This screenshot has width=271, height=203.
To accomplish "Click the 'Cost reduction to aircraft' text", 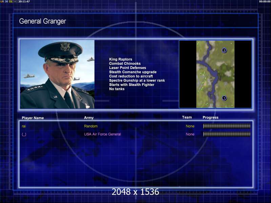I will click(x=131, y=76).
